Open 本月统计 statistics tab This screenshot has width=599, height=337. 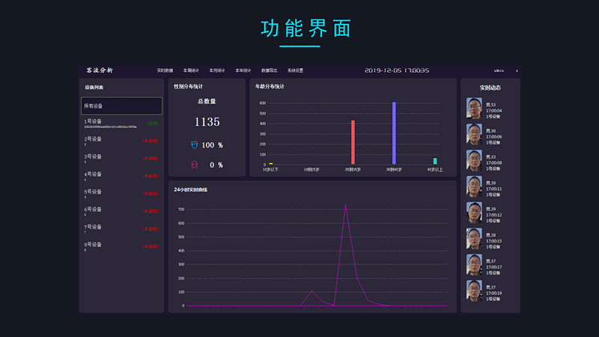(x=218, y=70)
